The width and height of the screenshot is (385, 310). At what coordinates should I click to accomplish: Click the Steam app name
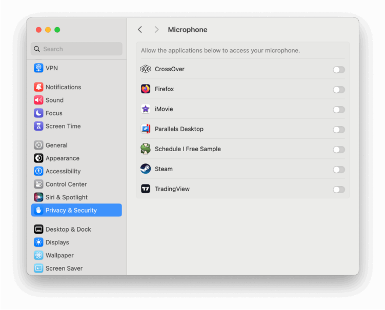(x=164, y=169)
